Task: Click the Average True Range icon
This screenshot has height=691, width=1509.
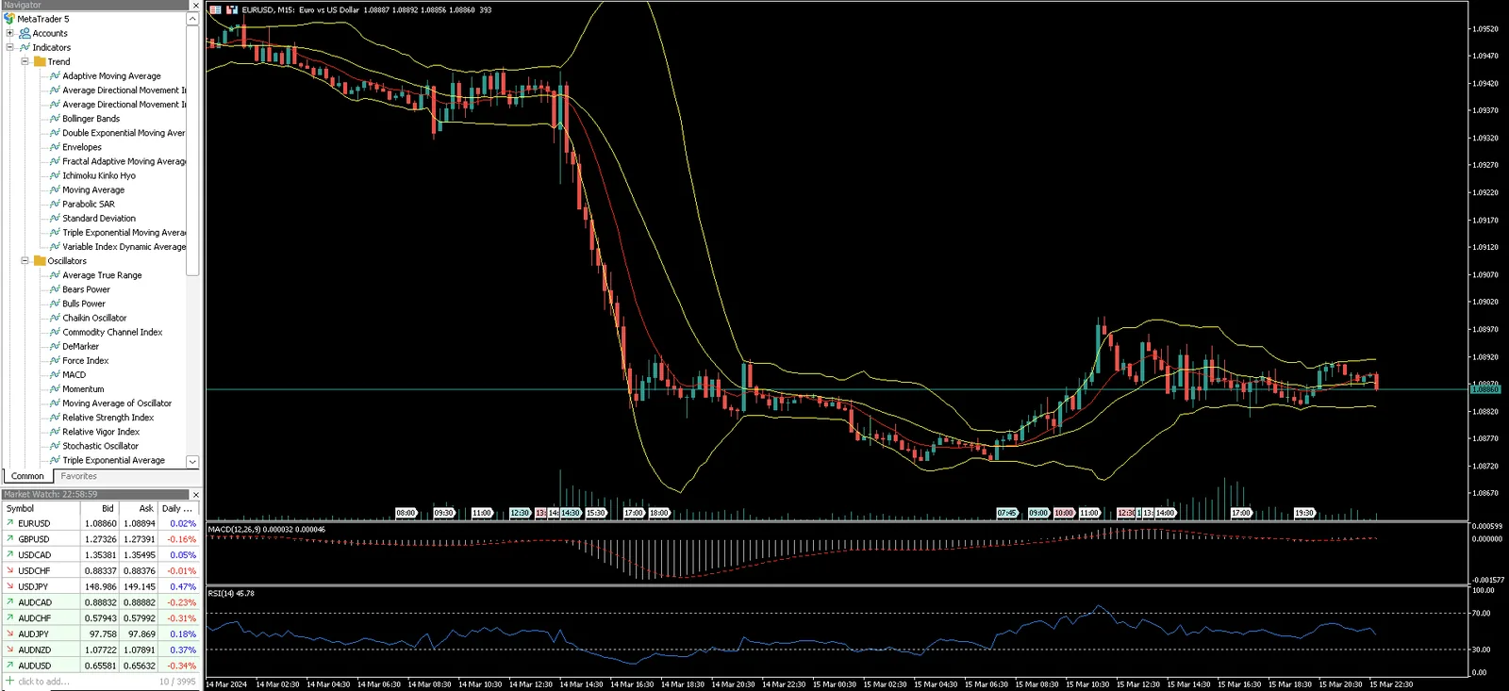Action: 55,275
